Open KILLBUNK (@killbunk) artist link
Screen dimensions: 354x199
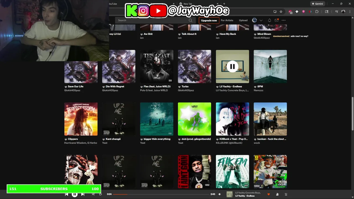click(x=229, y=143)
